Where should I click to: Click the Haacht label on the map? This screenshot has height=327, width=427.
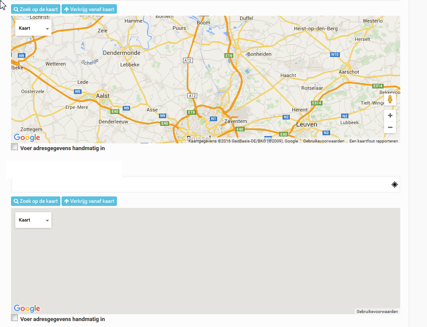pyautogui.click(x=288, y=75)
